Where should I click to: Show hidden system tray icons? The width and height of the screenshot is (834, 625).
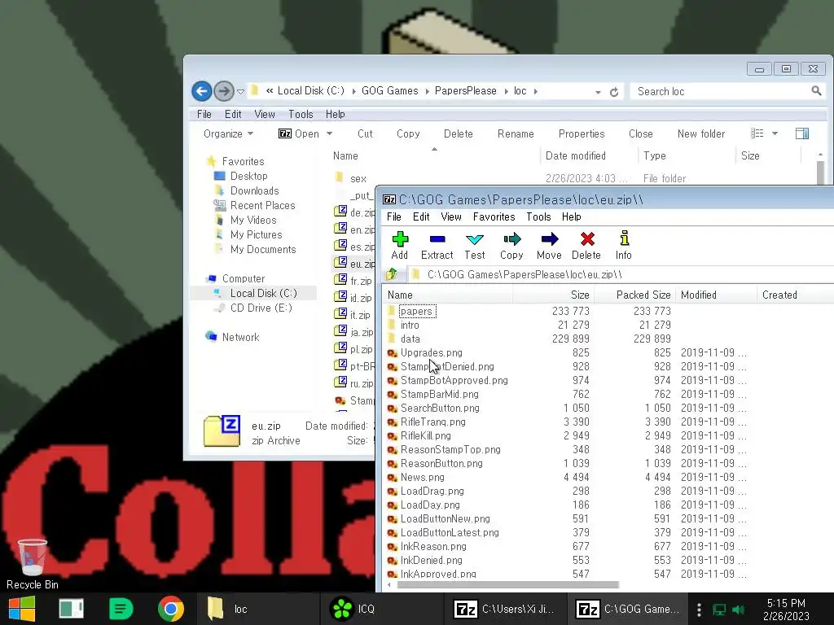click(699, 610)
